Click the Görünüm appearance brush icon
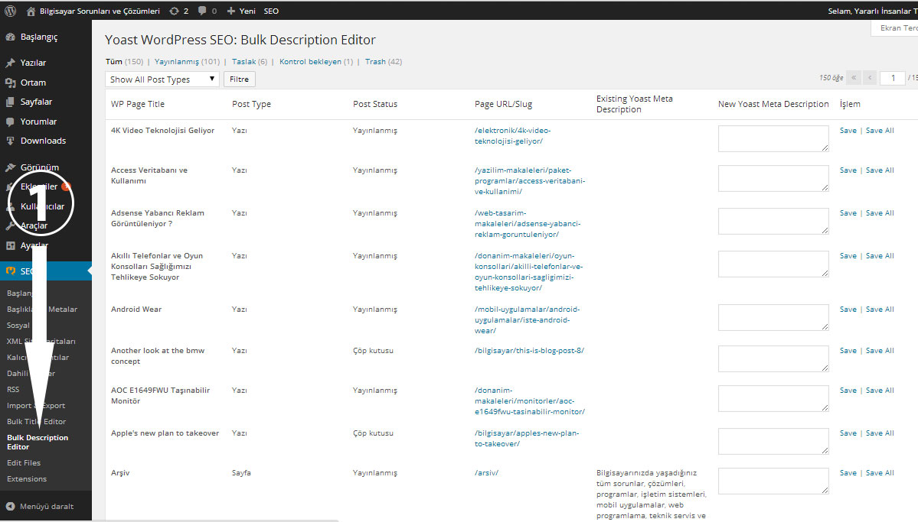This screenshot has height=522, width=918. pos(10,167)
